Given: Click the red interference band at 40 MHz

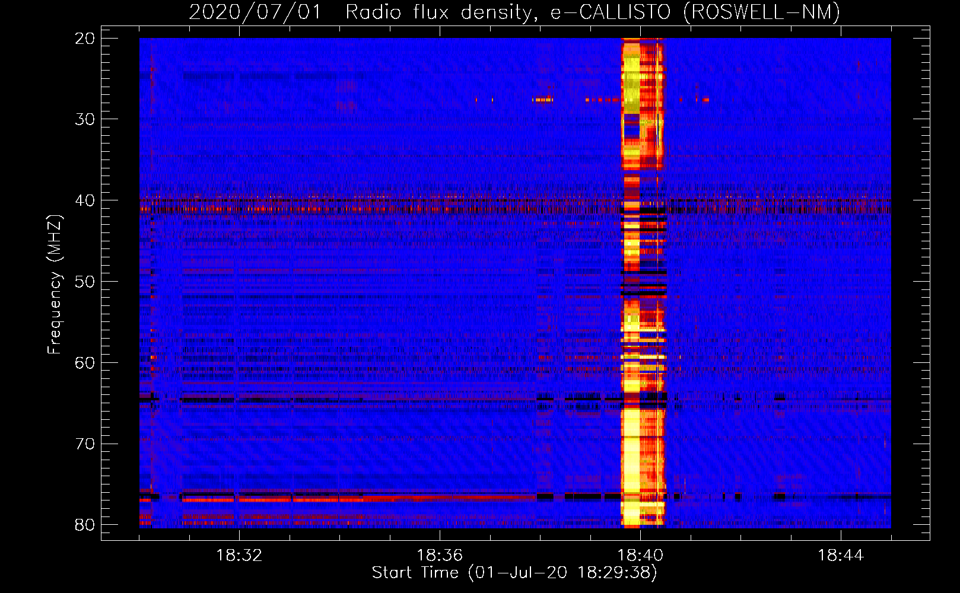Looking at the screenshot, I should point(515,206).
